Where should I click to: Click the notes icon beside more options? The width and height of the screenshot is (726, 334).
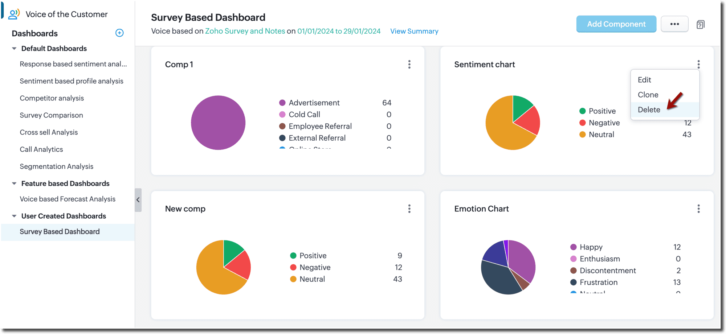[700, 25]
